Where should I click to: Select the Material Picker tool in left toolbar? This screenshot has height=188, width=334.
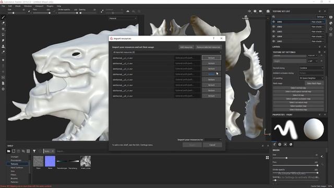[x=3, y=52]
